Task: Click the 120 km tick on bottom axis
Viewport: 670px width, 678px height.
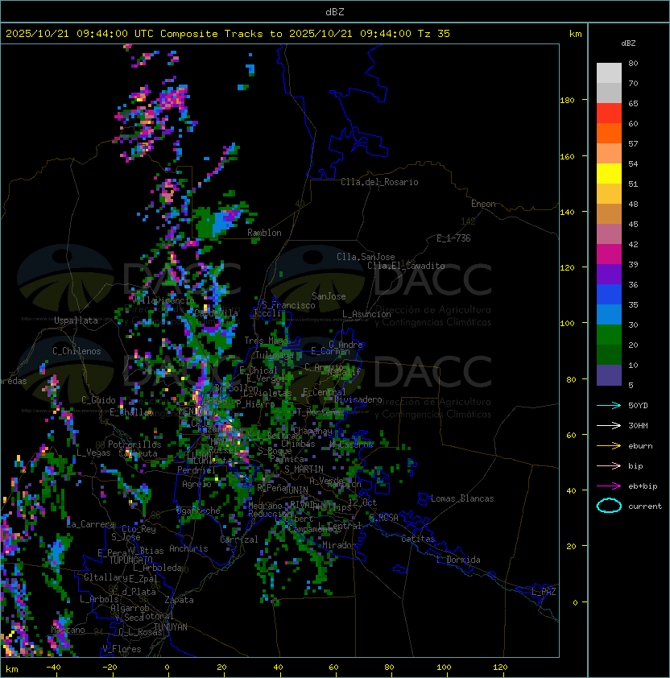Action: [x=500, y=668]
